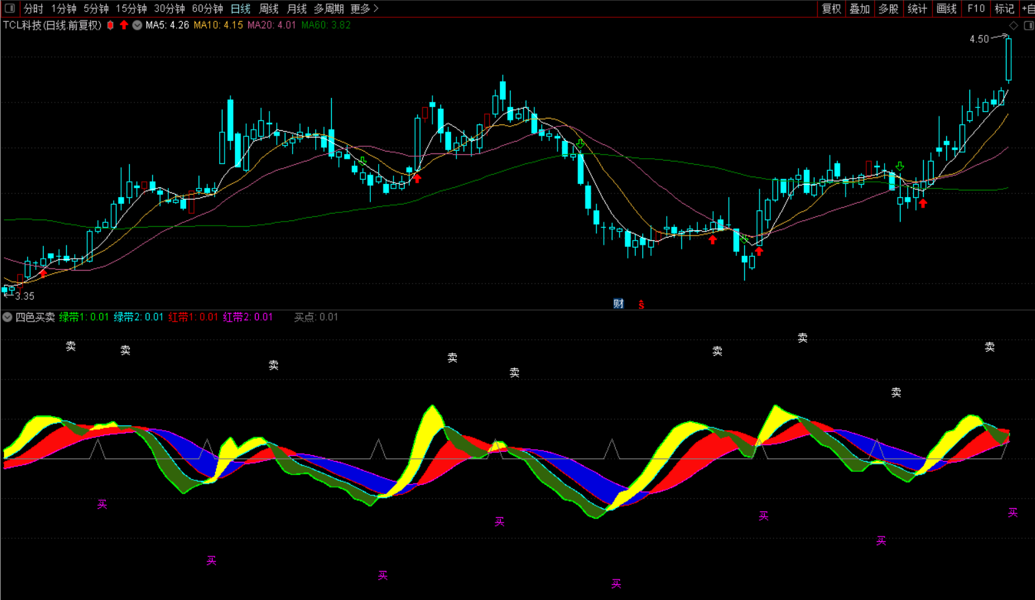Image resolution: width=1035 pixels, height=600 pixels.
Task: Switch to 5分钟 period
Action: 96,9
